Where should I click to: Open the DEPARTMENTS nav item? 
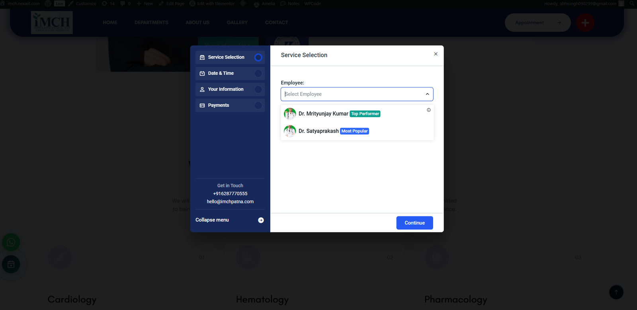pos(151,23)
